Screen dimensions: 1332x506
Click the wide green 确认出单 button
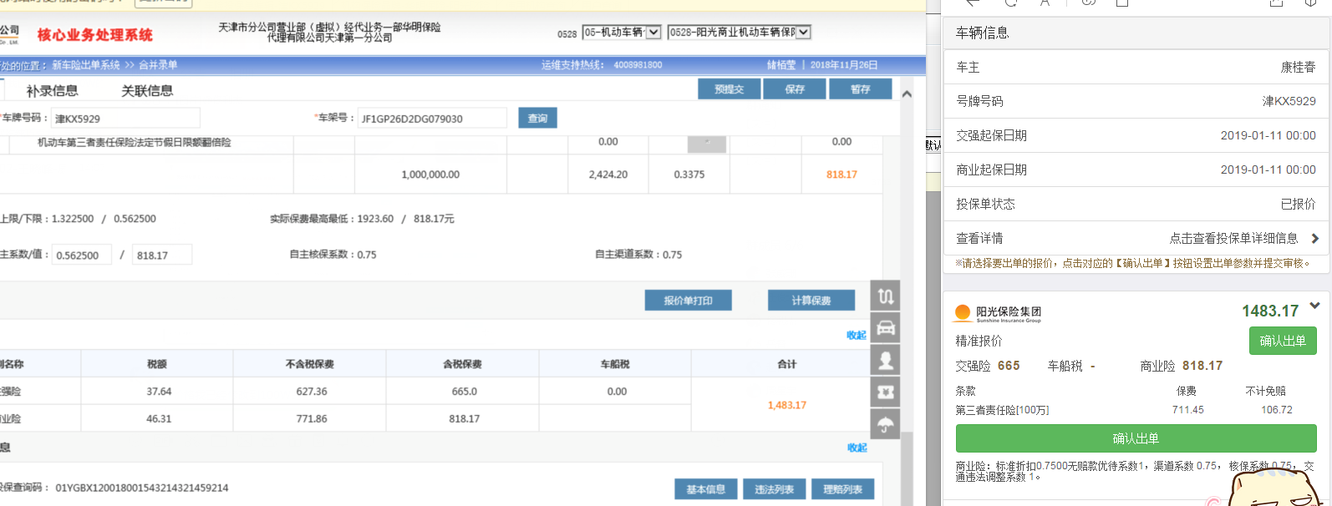coord(1136,438)
